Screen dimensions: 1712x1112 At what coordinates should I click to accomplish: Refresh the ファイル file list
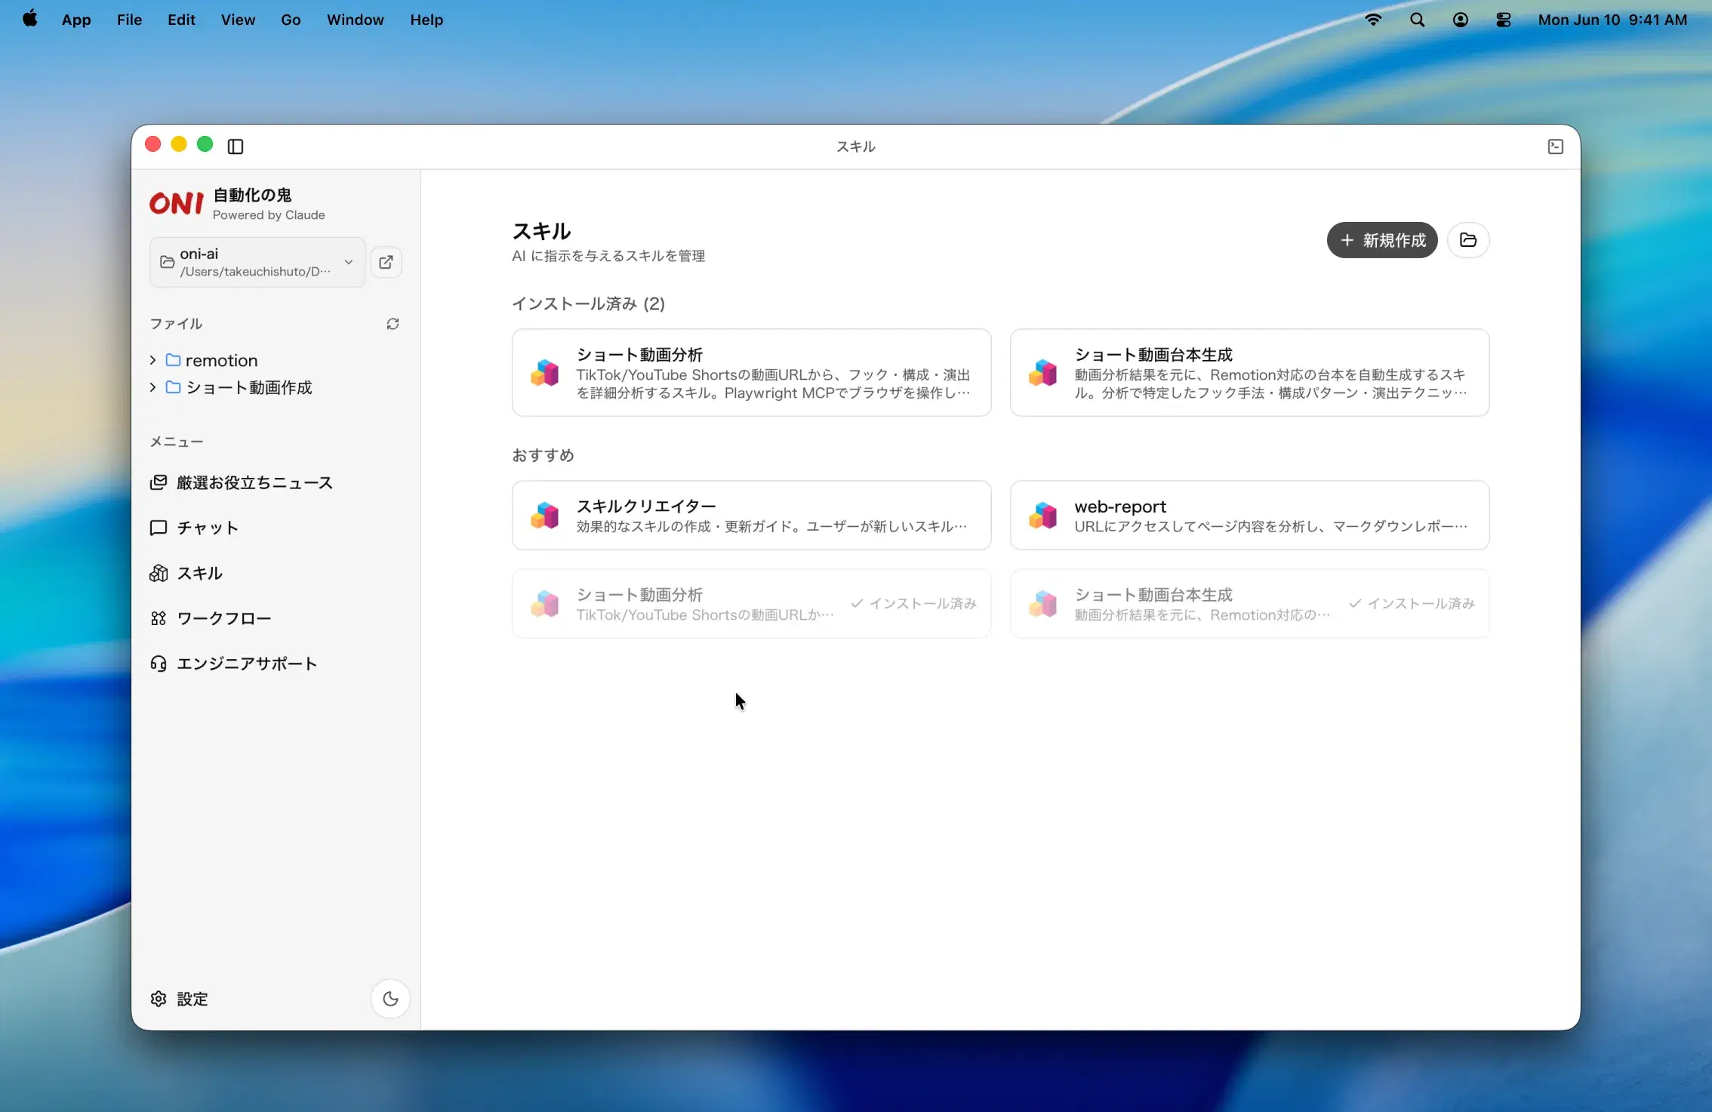[393, 323]
